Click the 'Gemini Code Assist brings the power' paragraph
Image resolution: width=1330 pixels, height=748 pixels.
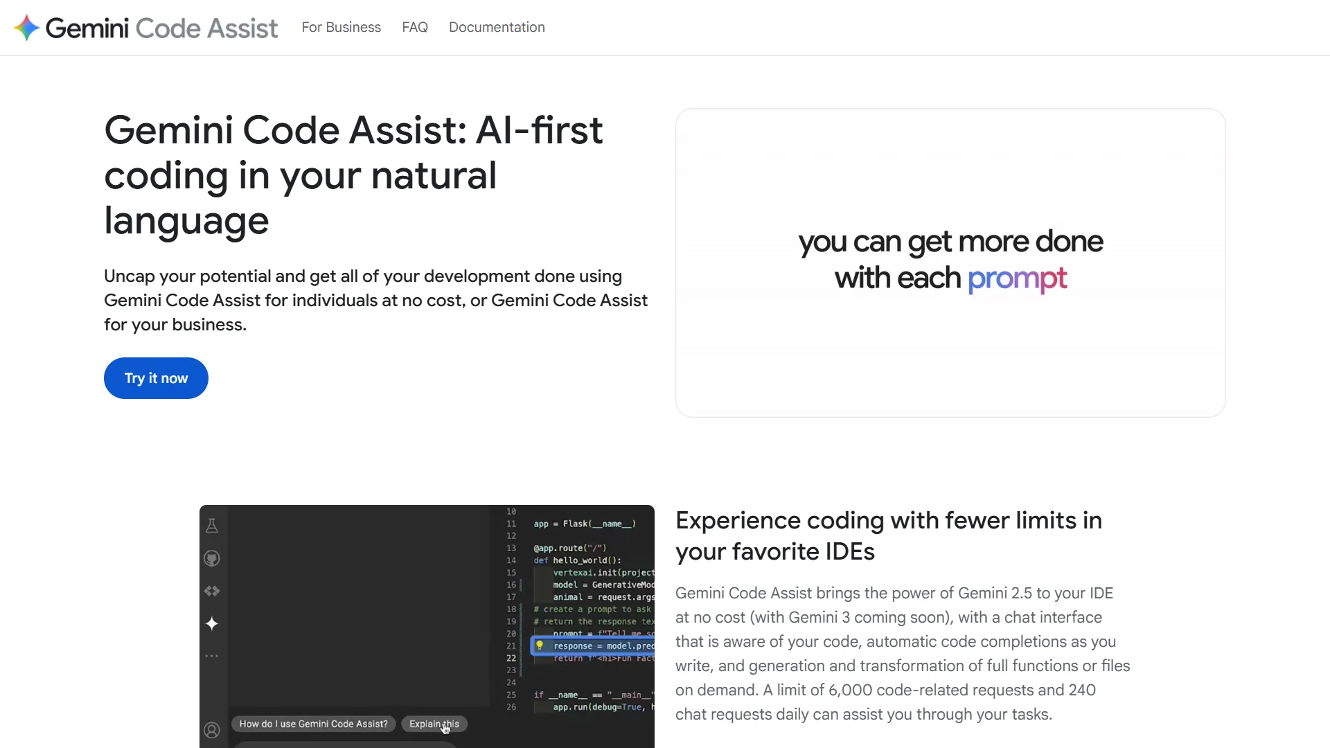coord(903,654)
